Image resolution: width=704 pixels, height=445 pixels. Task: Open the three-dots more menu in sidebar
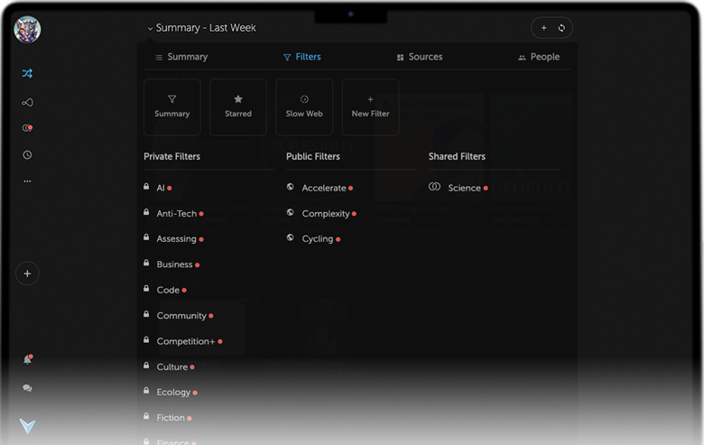[x=27, y=181]
